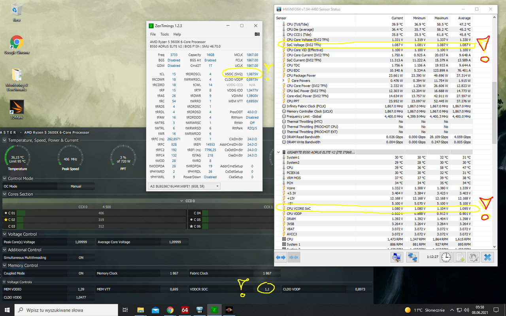Open ZenTimings File menu
506x316 pixels.
pos(153,34)
